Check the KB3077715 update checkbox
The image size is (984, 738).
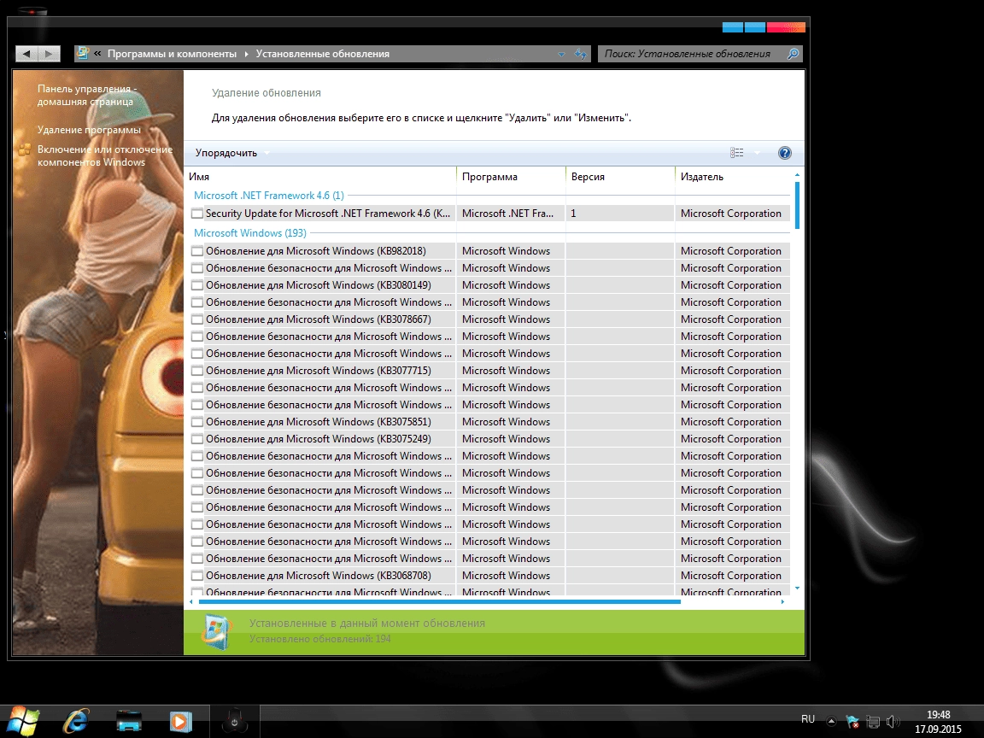(x=197, y=371)
